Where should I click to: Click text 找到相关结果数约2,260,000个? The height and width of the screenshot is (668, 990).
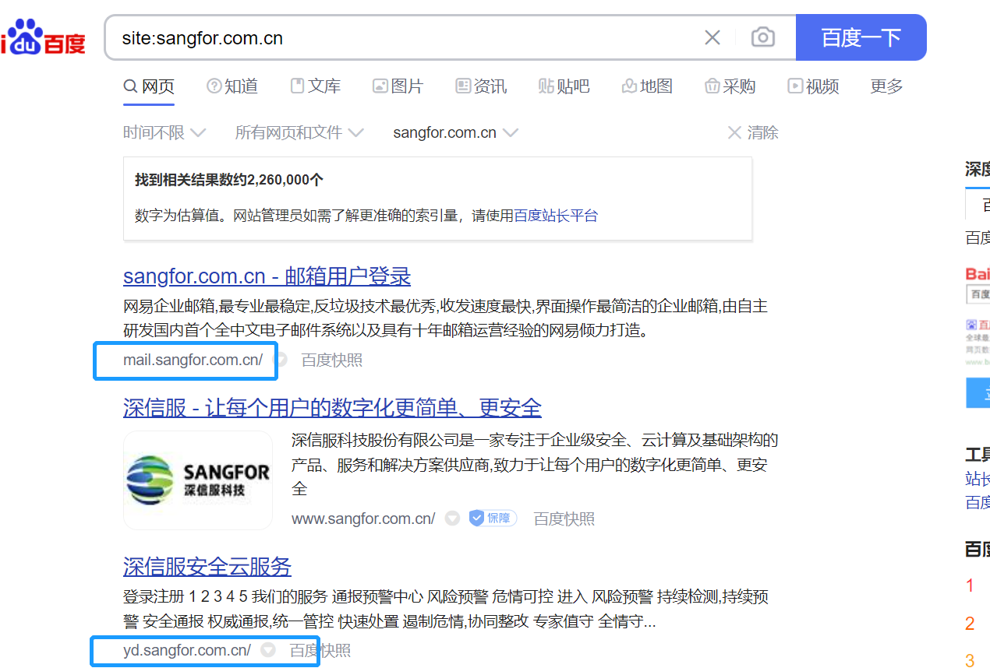click(x=229, y=180)
